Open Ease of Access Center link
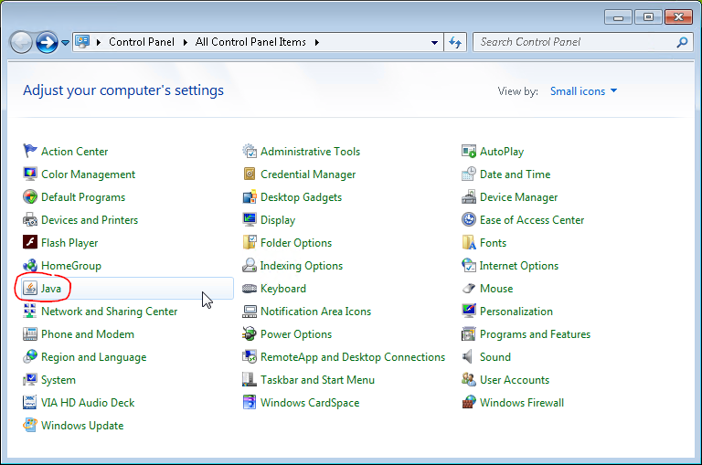This screenshot has width=702, height=465. (x=532, y=220)
